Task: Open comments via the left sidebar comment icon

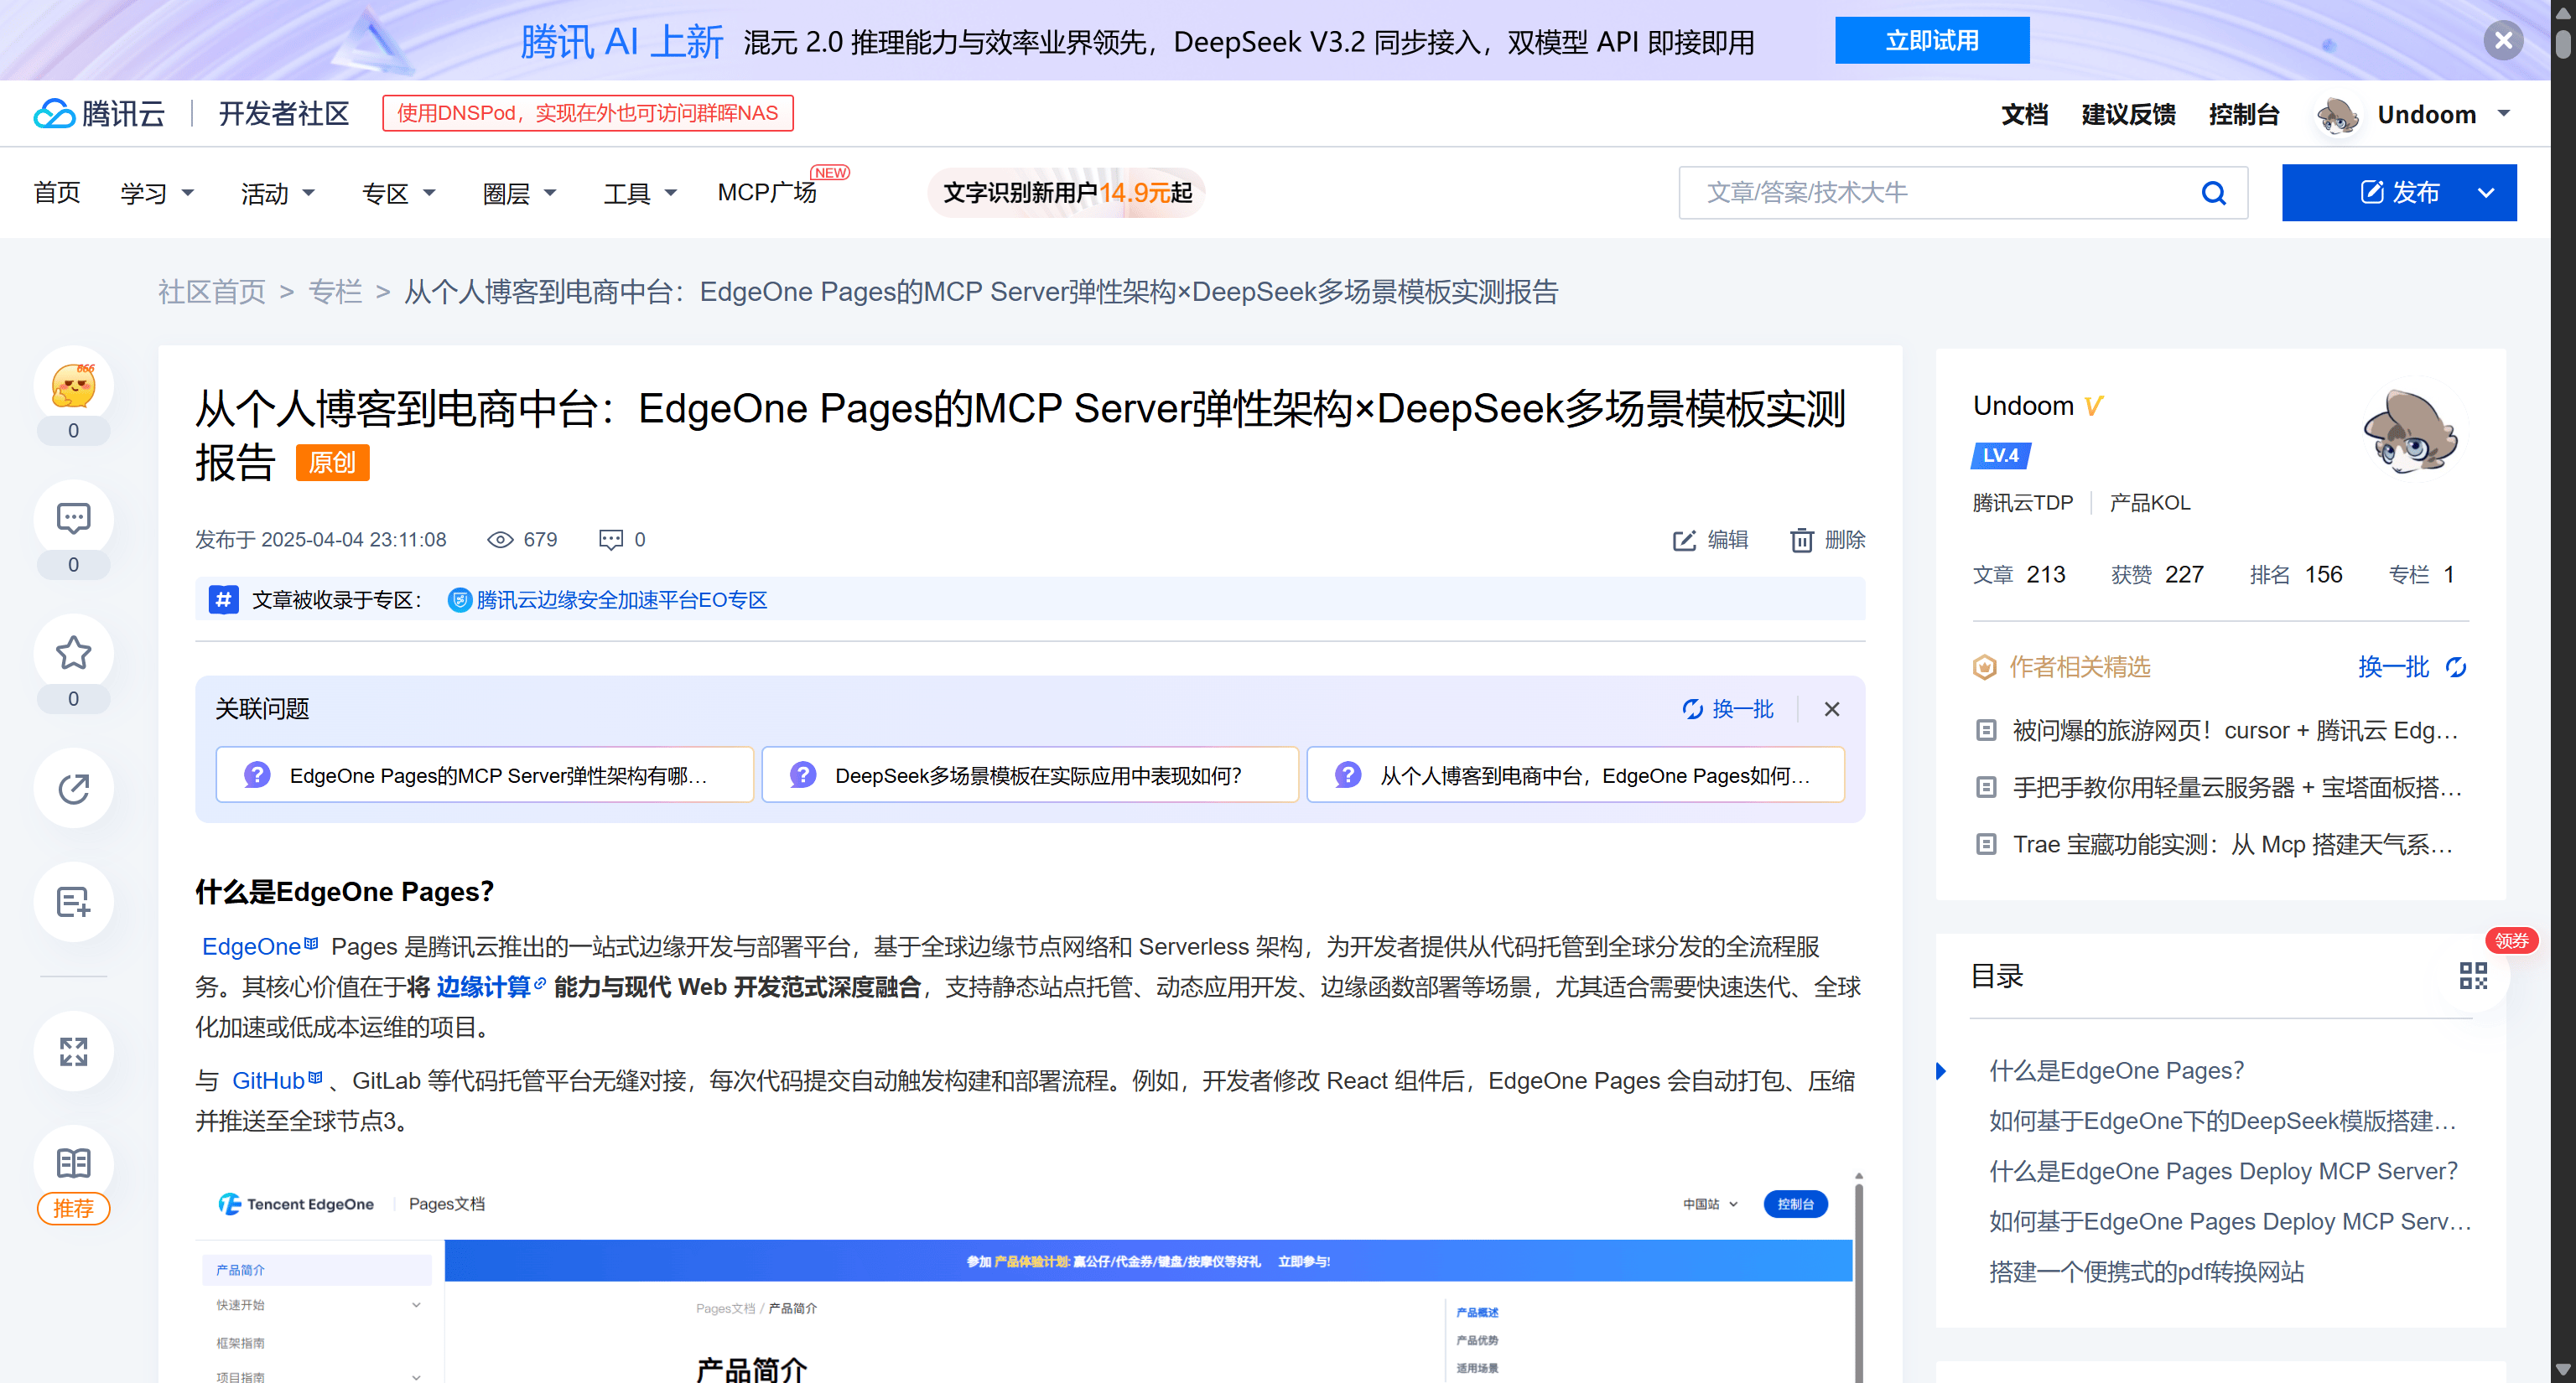Action: point(73,519)
